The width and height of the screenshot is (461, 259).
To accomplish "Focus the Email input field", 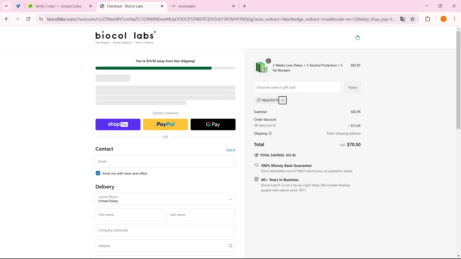I will (x=165, y=161).
